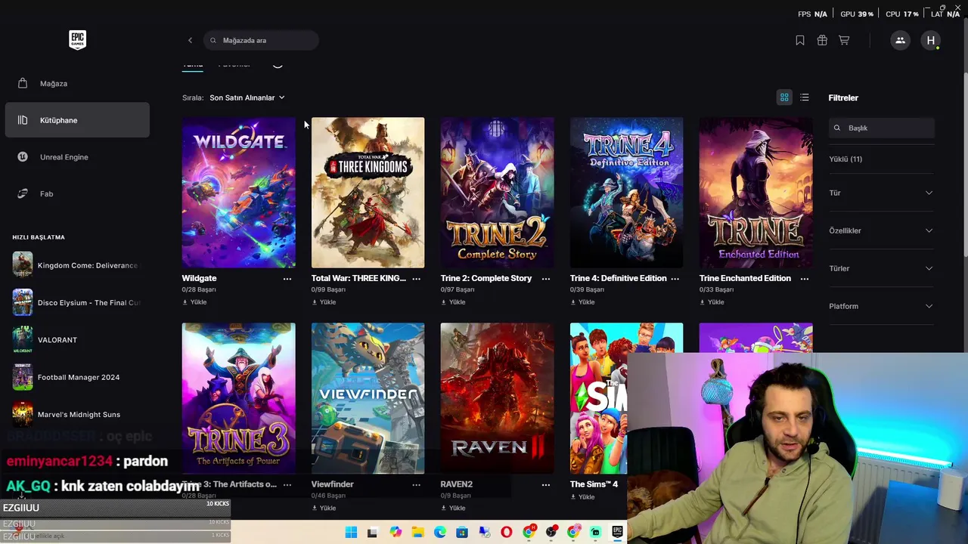Open the Trine 4: Definitive Edition cover

(x=627, y=193)
